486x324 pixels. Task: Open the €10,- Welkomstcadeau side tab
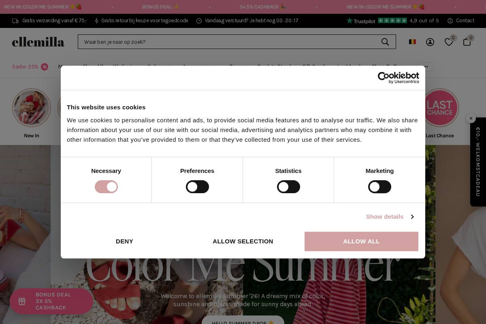(x=478, y=162)
